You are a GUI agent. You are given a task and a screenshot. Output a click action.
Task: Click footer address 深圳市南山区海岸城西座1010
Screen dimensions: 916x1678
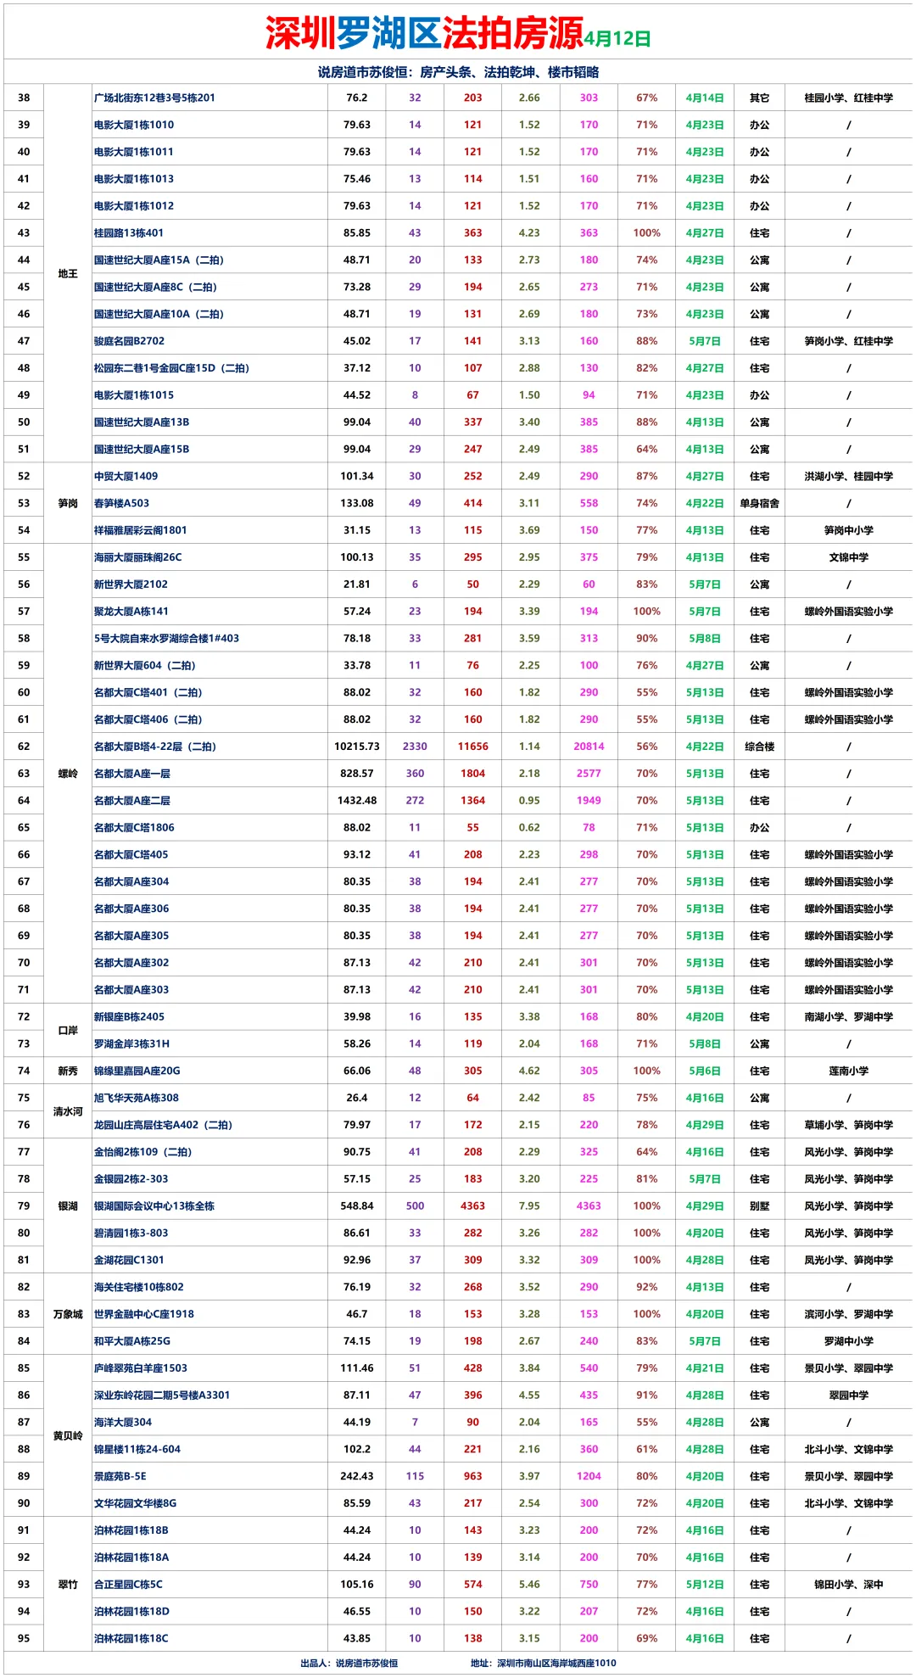pos(556,1663)
